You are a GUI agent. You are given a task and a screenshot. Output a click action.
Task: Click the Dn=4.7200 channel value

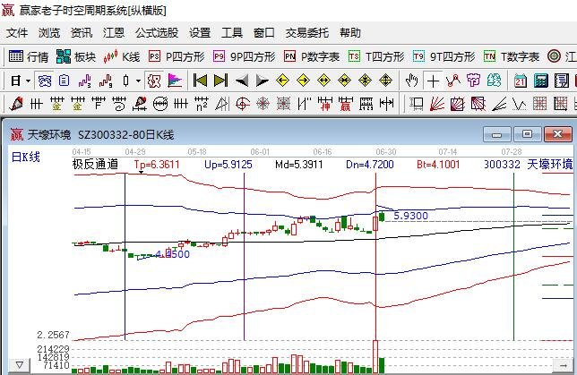click(370, 165)
